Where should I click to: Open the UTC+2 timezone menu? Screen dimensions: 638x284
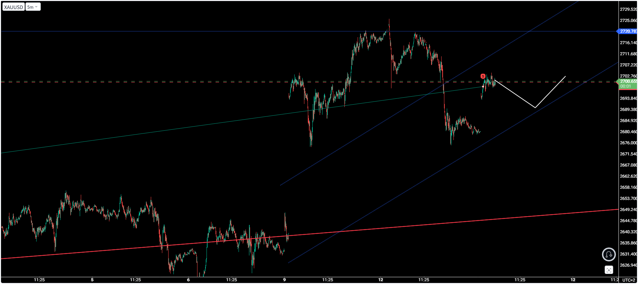[x=629, y=280]
